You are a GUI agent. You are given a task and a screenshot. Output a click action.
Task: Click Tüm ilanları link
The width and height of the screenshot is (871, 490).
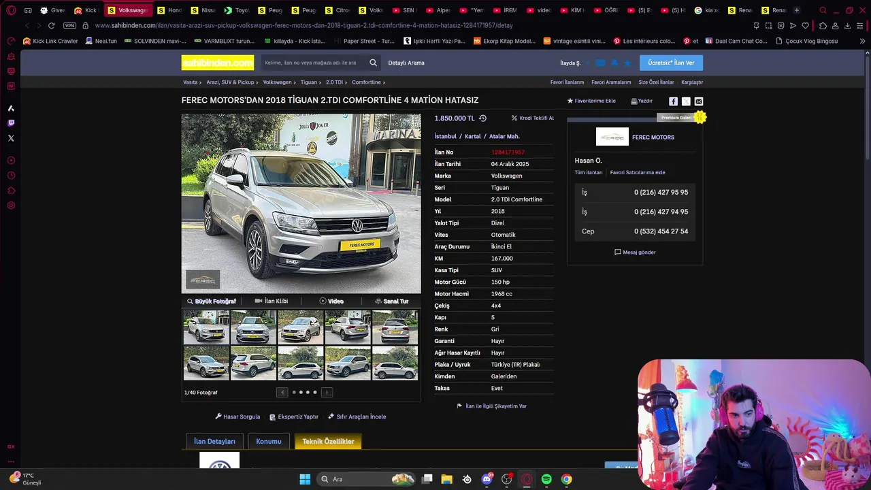[589, 173]
